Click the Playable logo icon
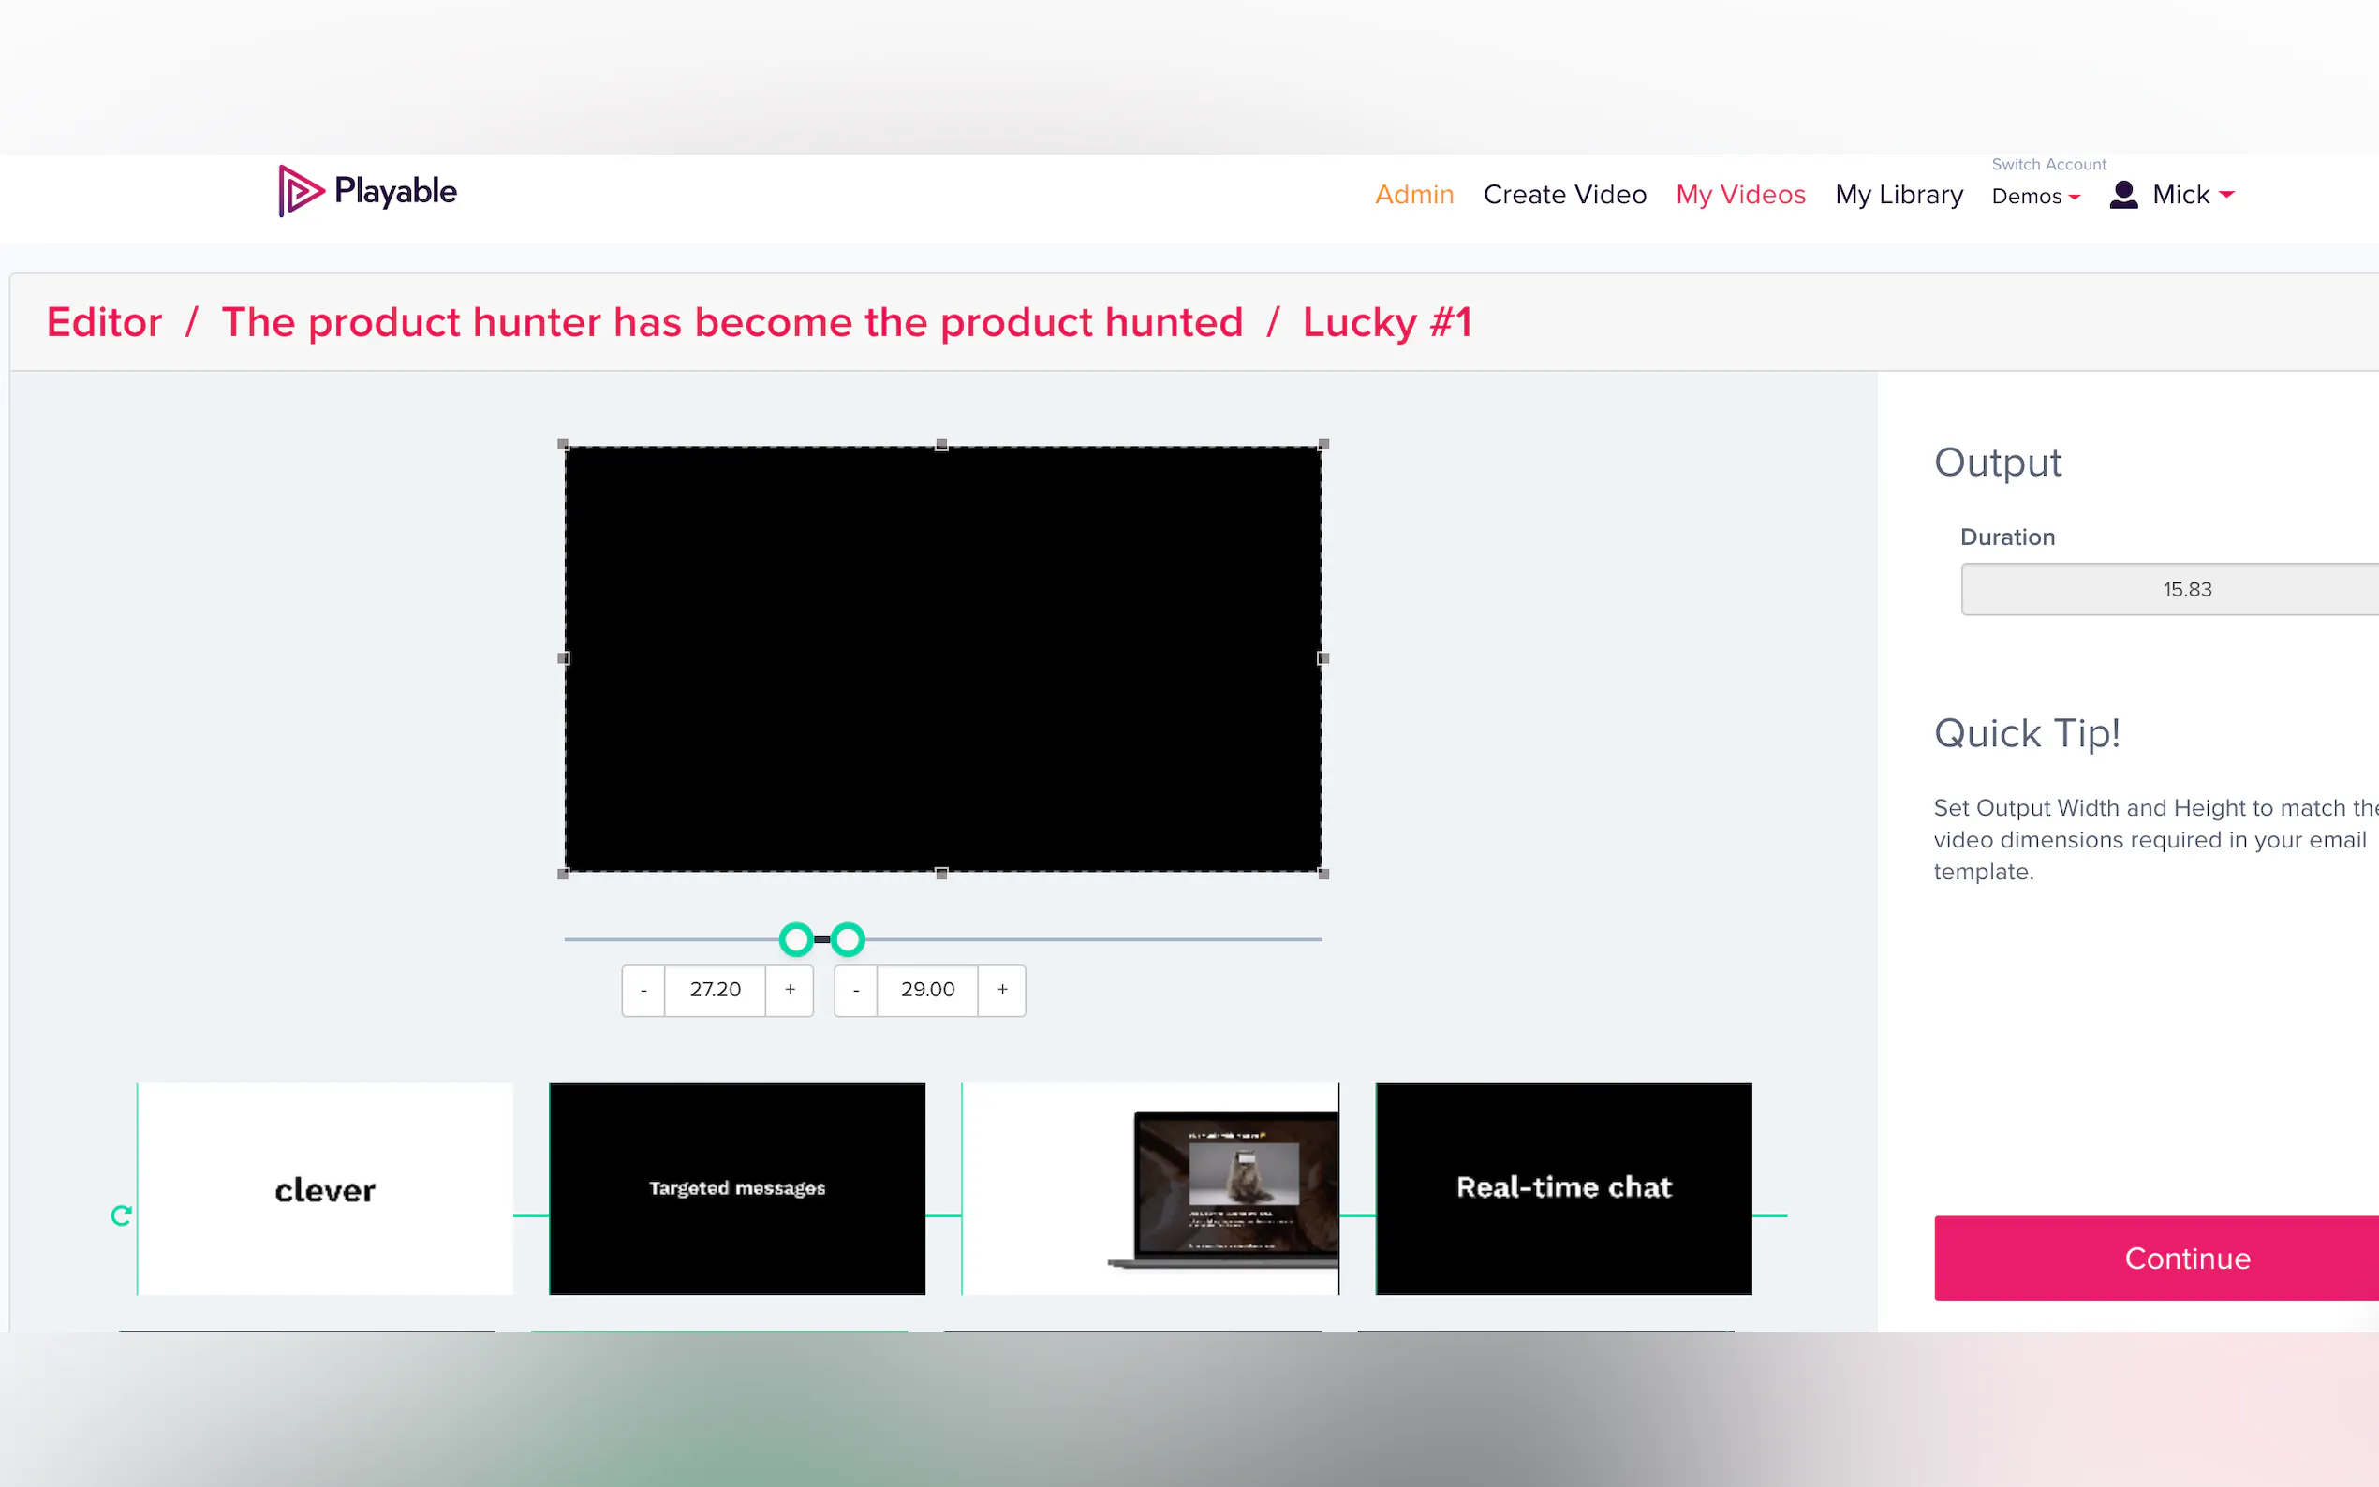 click(299, 191)
